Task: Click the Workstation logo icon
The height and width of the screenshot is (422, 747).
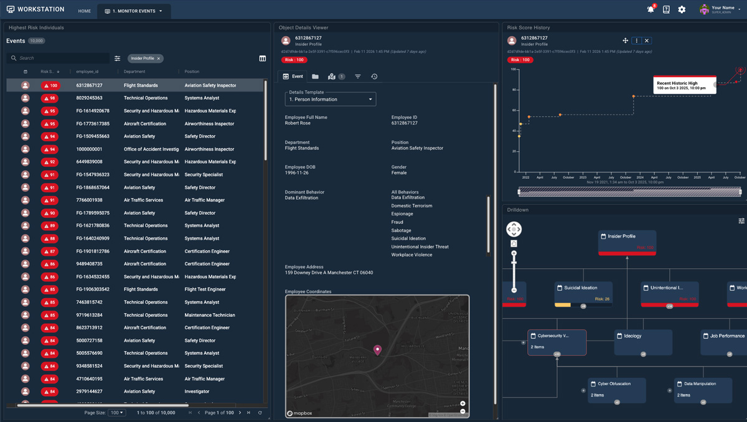Action: 11,10
